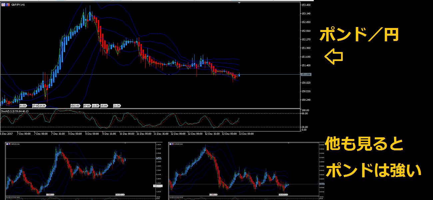433x200 pixels.
Task: Click the current price label 151.098
Action: pos(306,74)
